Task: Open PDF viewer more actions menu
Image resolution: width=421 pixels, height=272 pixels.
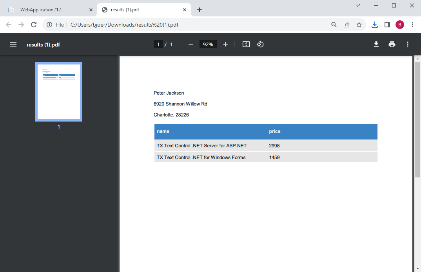Action: pos(408,45)
